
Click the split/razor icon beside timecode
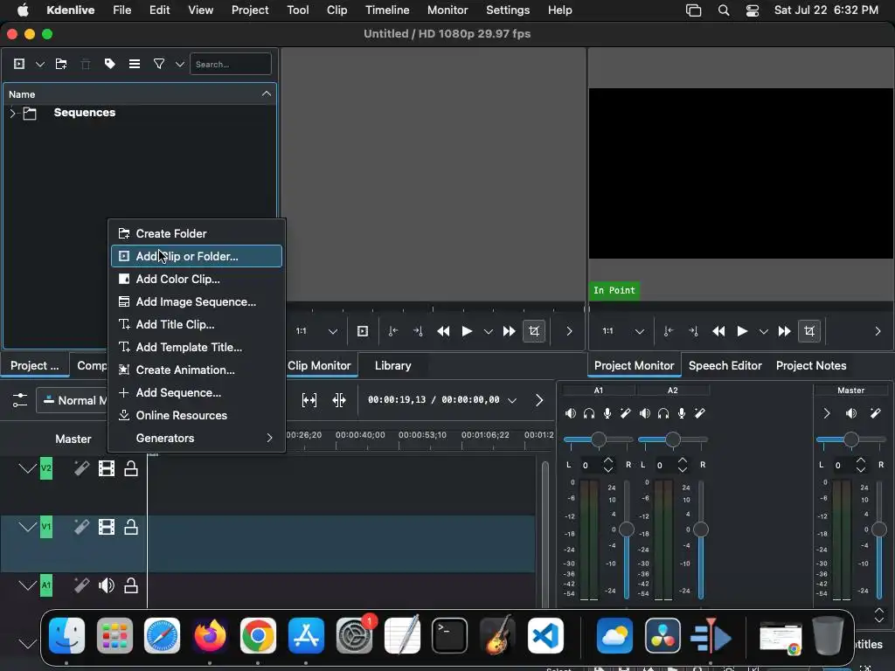click(x=339, y=400)
